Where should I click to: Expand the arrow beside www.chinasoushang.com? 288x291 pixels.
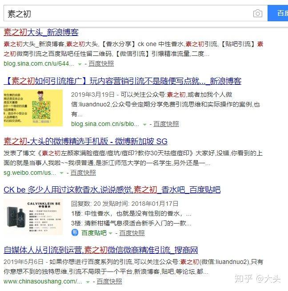[x=88, y=282]
